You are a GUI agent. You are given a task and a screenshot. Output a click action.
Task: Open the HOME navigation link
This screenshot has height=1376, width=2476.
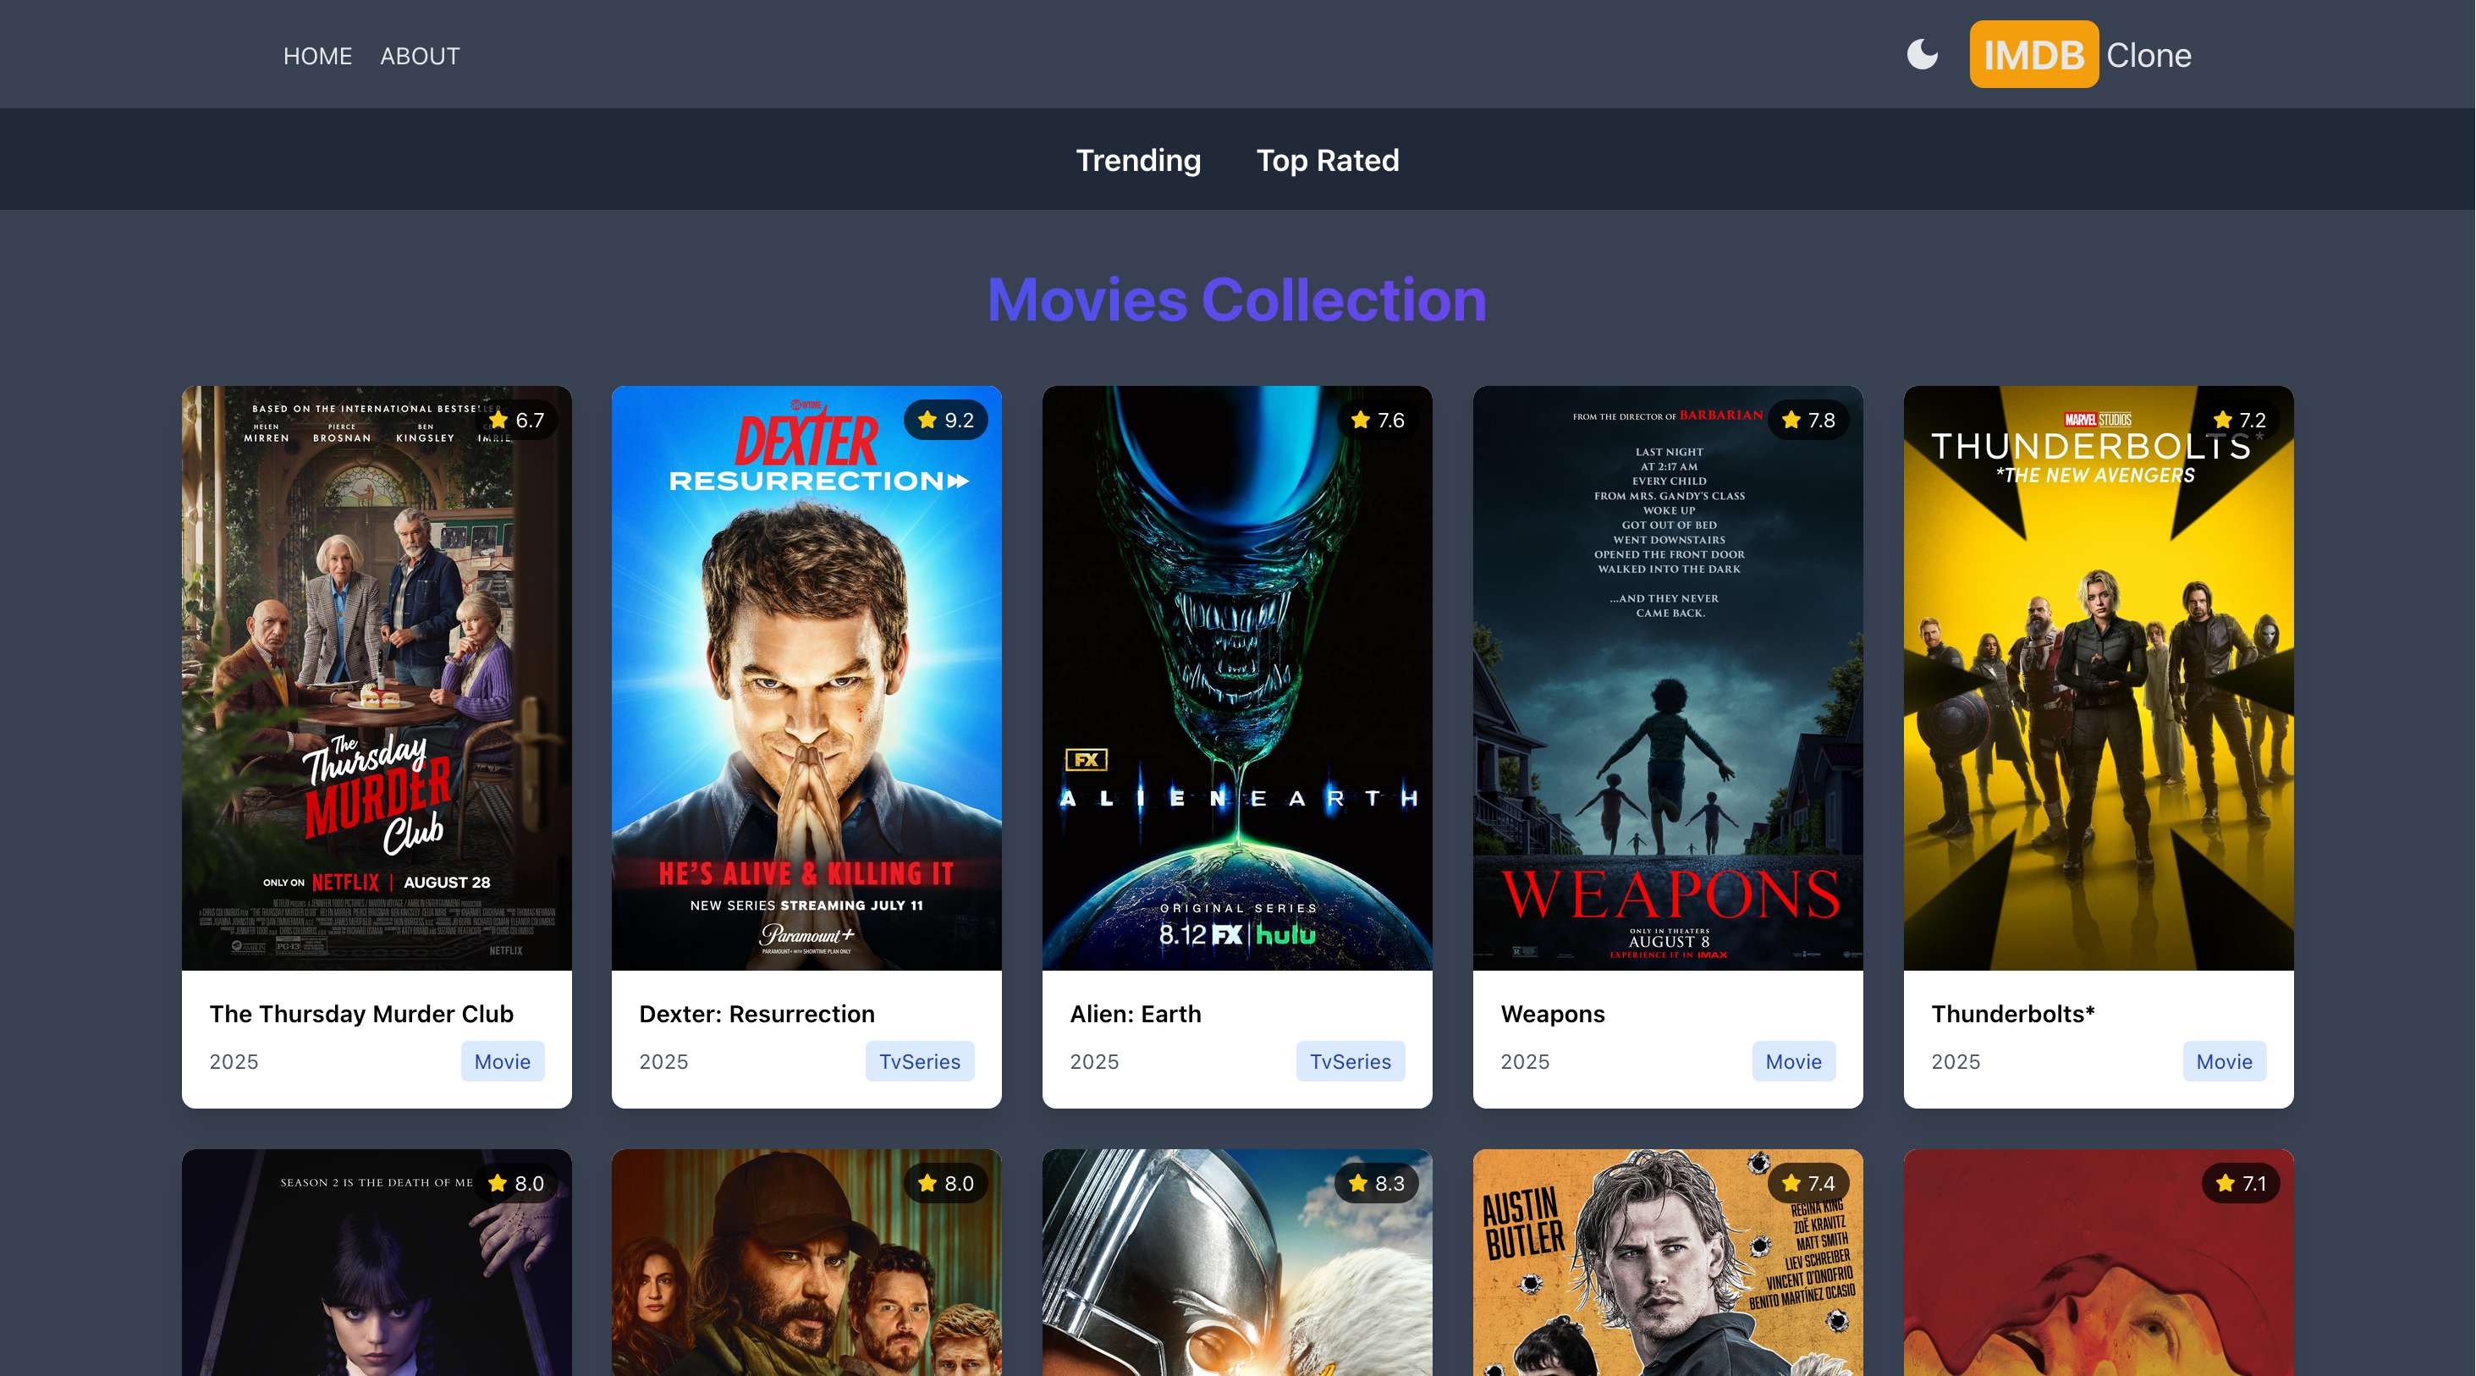(x=317, y=56)
